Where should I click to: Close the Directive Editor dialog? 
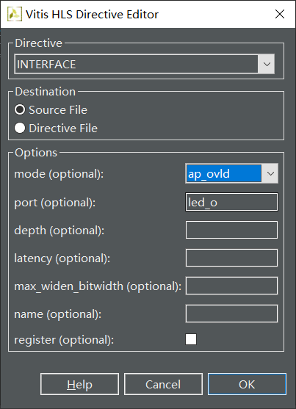(x=280, y=14)
